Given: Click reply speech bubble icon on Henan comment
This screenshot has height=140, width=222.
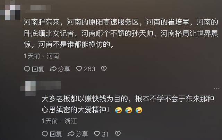Looking at the screenshot, I should pyautogui.click(x=27, y=69).
